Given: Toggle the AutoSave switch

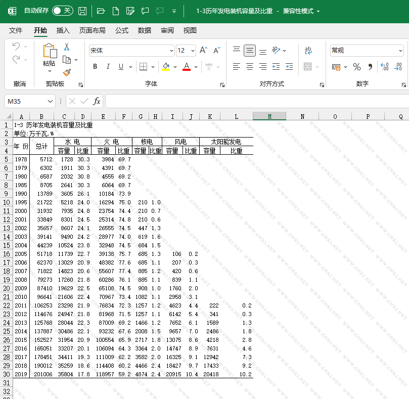Looking at the screenshot, I should (63, 11).
